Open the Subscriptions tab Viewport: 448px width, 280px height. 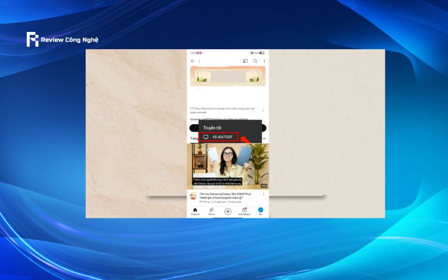coord(244,212)
